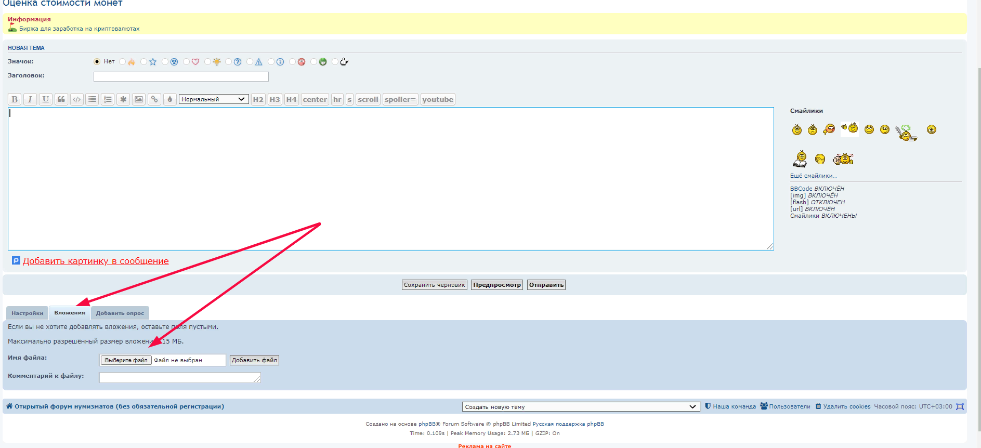
Task: Insert a quote block
Action: [61, 99]
